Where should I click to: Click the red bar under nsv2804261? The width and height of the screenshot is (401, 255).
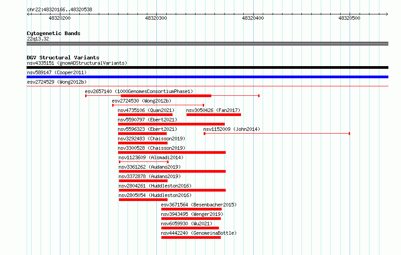173,190
